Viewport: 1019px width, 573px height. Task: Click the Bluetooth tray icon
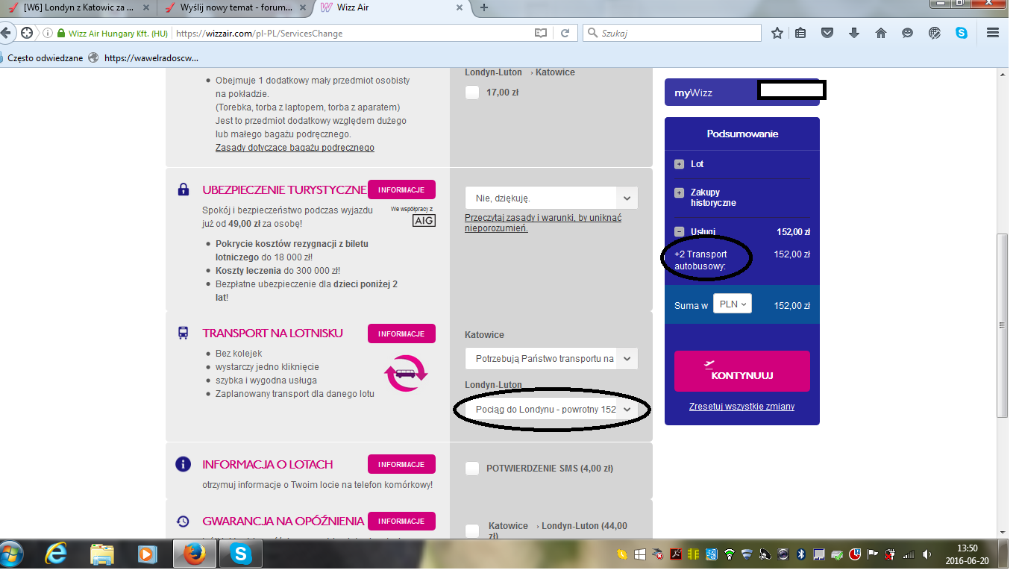pyautogui.click(x=800, y=554)
